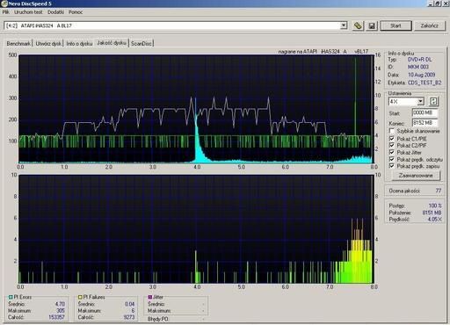This screenshot has height=325, width=450.
Task: Click the date 10 Aug 2009
Action: click(x=422, y=75)
